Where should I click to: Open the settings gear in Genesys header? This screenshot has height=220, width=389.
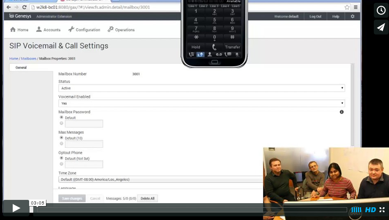[x=352, y=16]
